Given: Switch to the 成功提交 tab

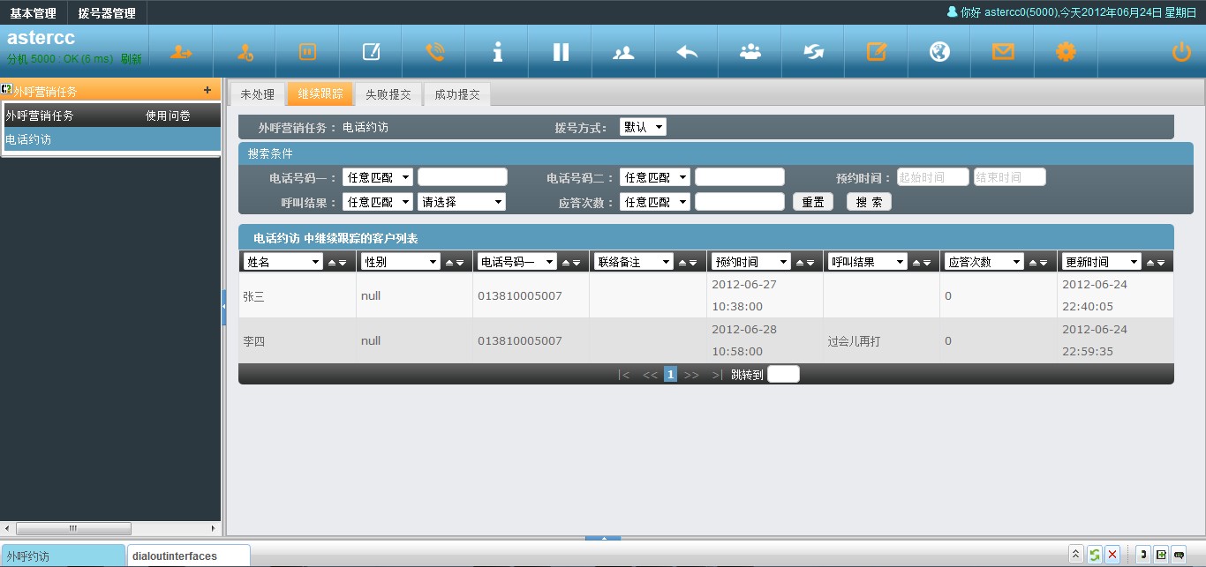Looking at the screenshot, I should [x=456, y=94].
